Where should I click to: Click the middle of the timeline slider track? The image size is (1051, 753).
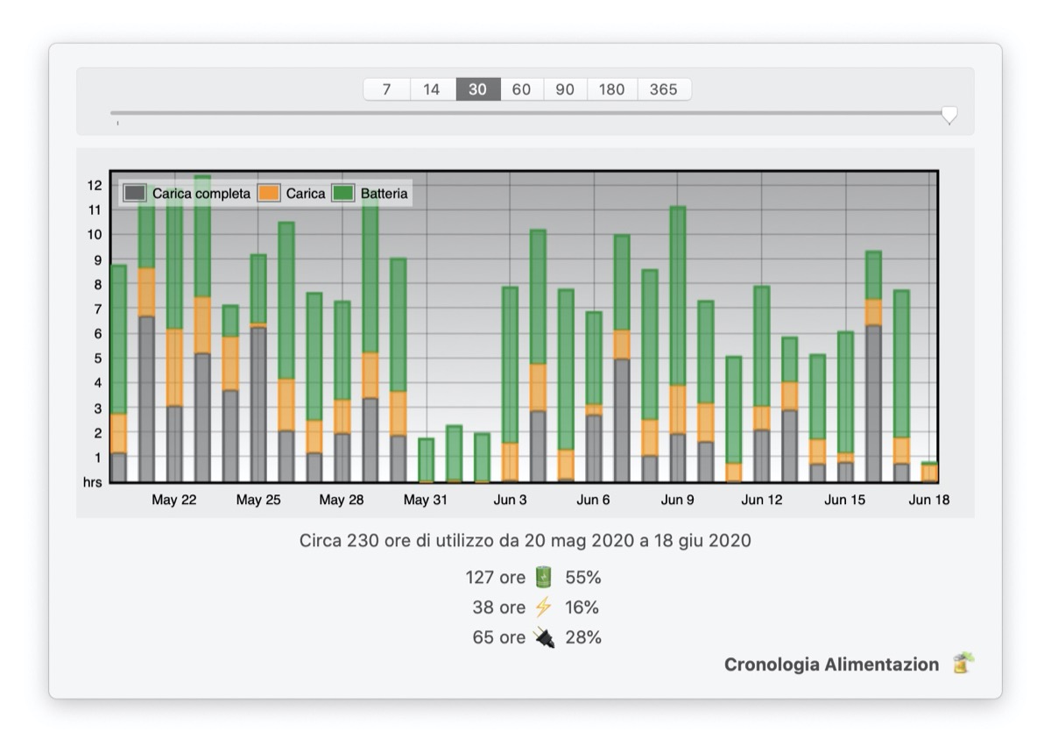tap(529, 112)
